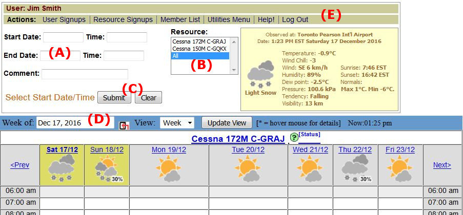The width and height of the screenshot is (463, 215).
Task: Open the [Status] link
Action: [x=310, y=135]
